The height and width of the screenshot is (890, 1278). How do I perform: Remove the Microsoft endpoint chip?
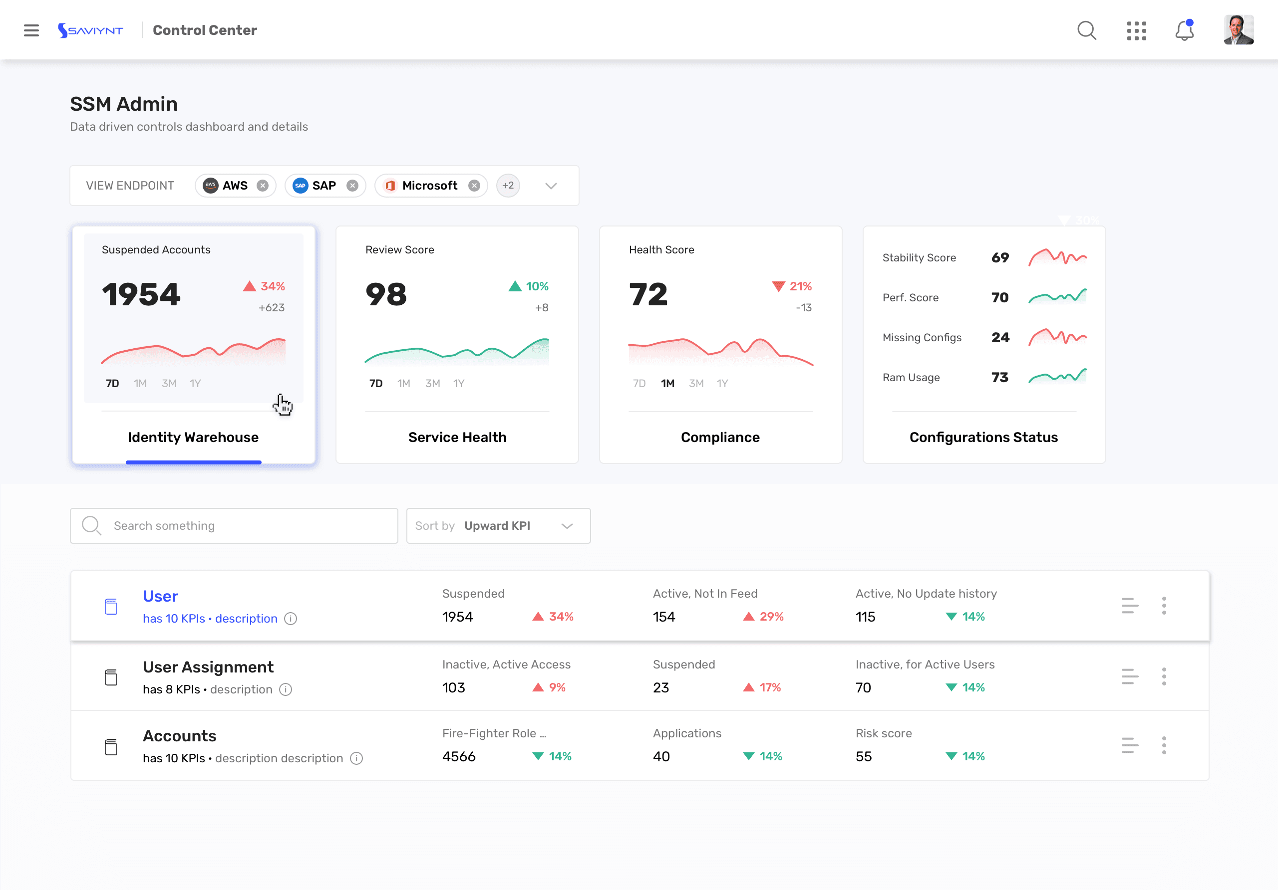point(474,185)
